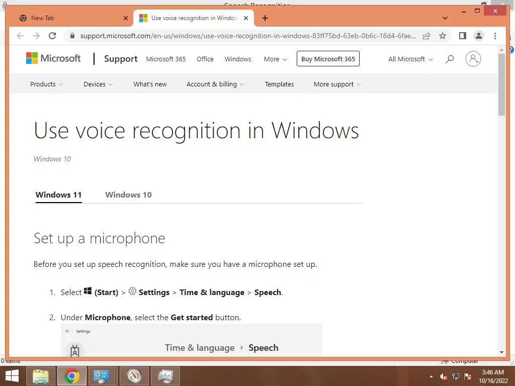Click the browser back arrow
Screen dimensions: 515x386
click(20, 36)
